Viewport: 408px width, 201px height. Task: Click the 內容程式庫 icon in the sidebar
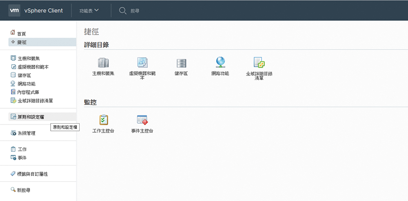pos(13,92)
